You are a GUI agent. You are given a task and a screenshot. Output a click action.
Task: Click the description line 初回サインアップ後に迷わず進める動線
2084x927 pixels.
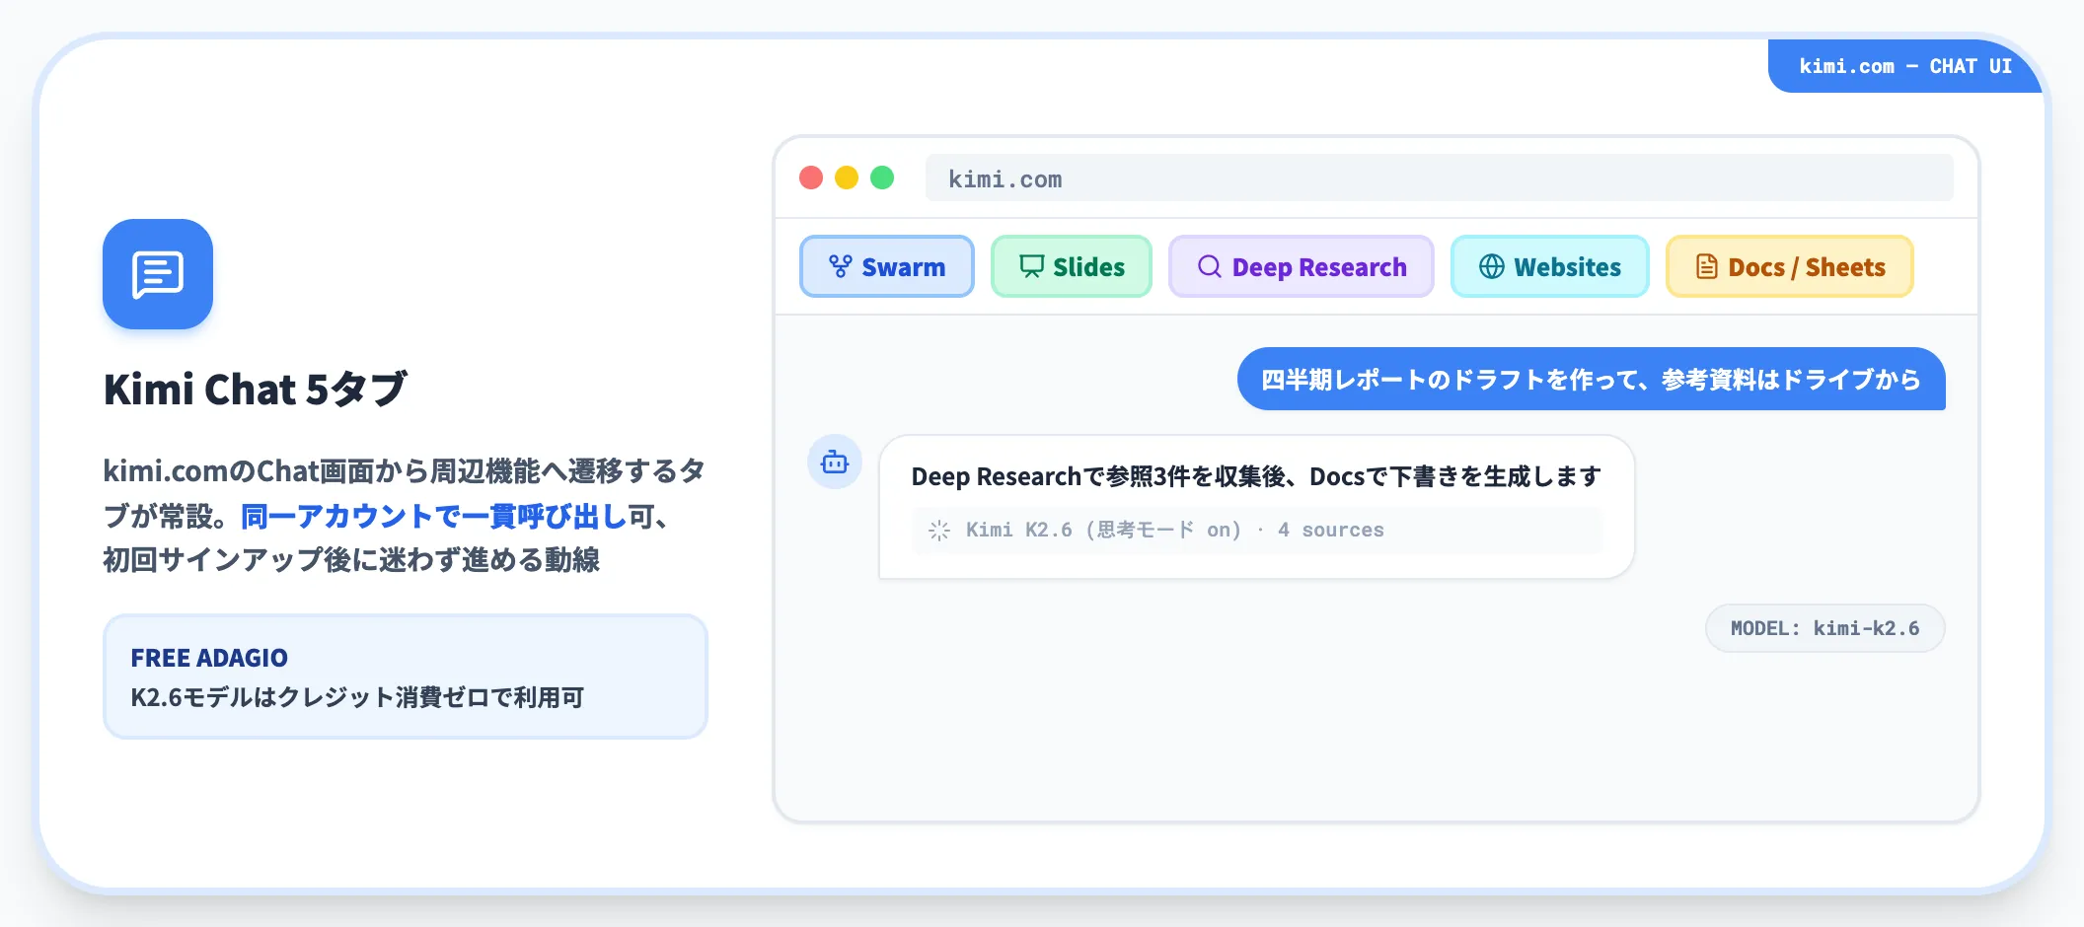(x=351, y=560)
